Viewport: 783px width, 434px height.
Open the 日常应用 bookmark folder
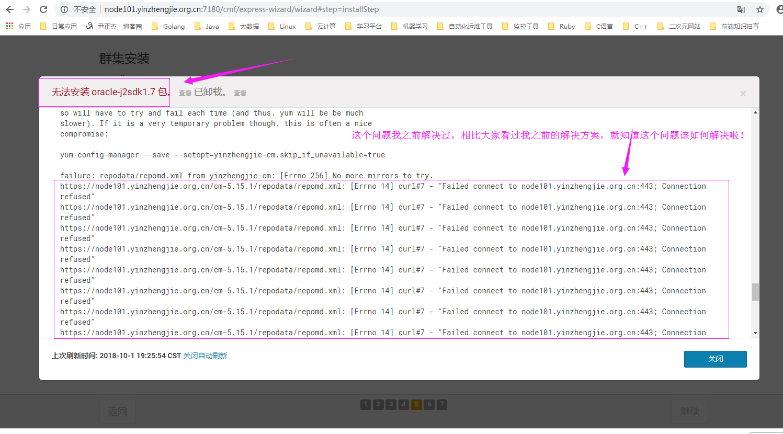[59, 26]
